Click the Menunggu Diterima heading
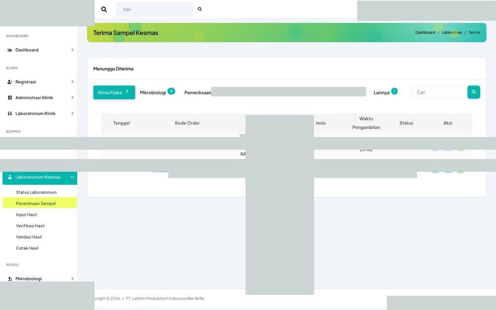Screen dimensions: 496x310 pos(113,68)
